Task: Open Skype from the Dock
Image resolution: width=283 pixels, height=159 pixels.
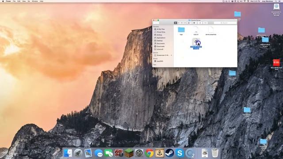Action: point(180,153)
